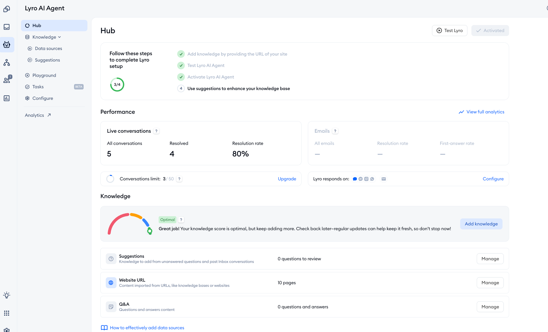Click Use suggestions to enhance knowledge base step

[x=239, y=88]
